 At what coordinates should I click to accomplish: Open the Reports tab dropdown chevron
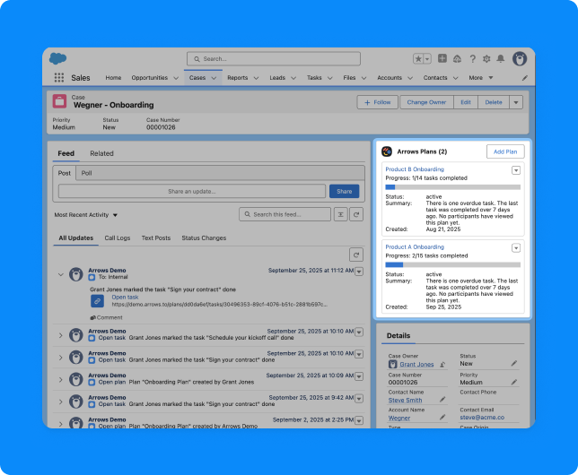pos(256,78)
